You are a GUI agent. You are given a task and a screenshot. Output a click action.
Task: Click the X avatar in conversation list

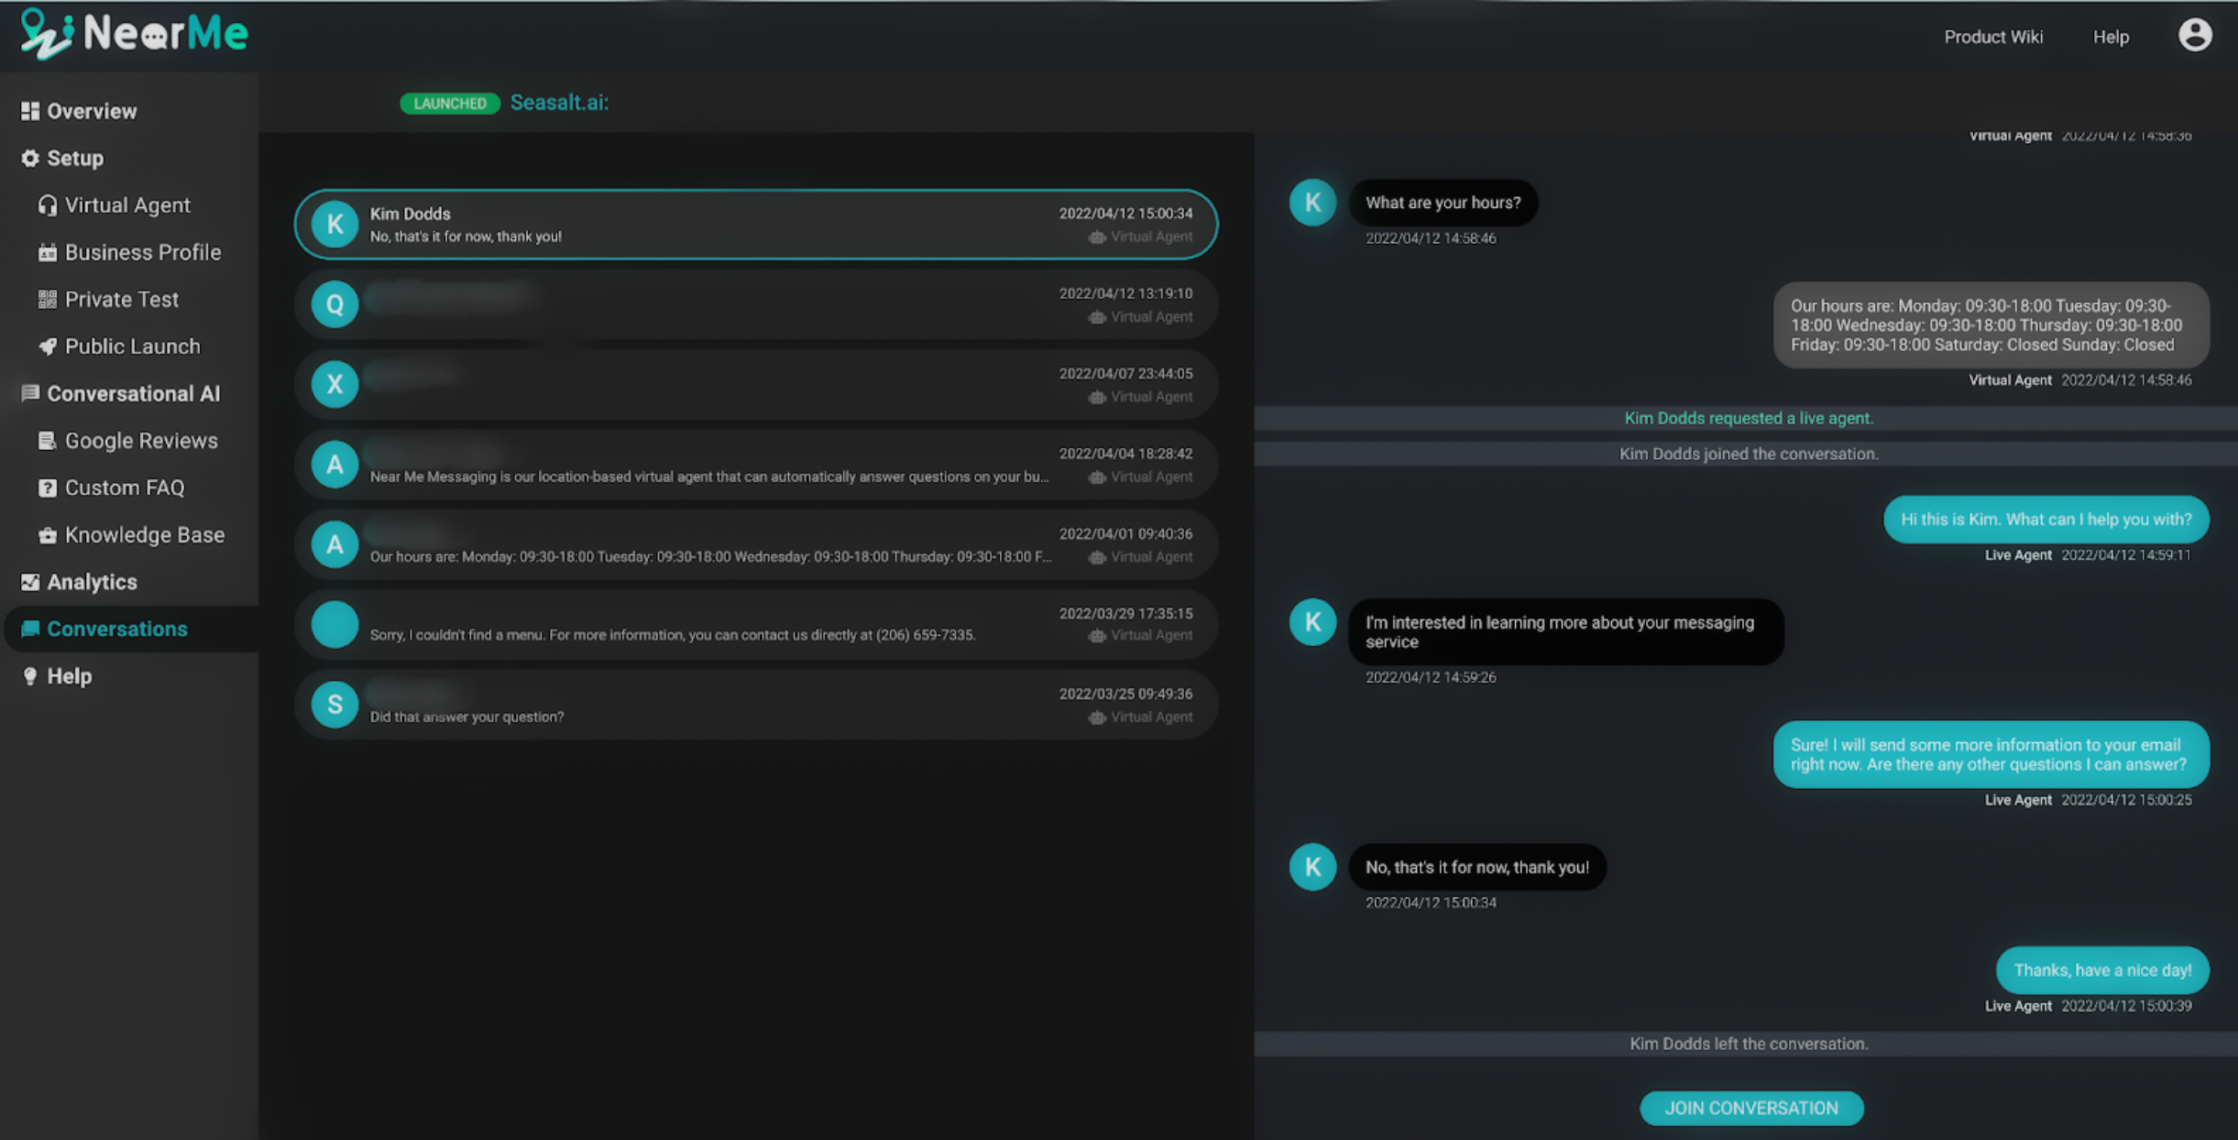pos(335,384)
